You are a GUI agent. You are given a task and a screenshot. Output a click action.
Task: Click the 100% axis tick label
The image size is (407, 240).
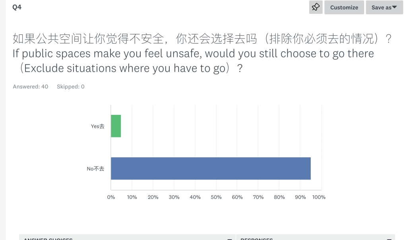pos(319,197)
